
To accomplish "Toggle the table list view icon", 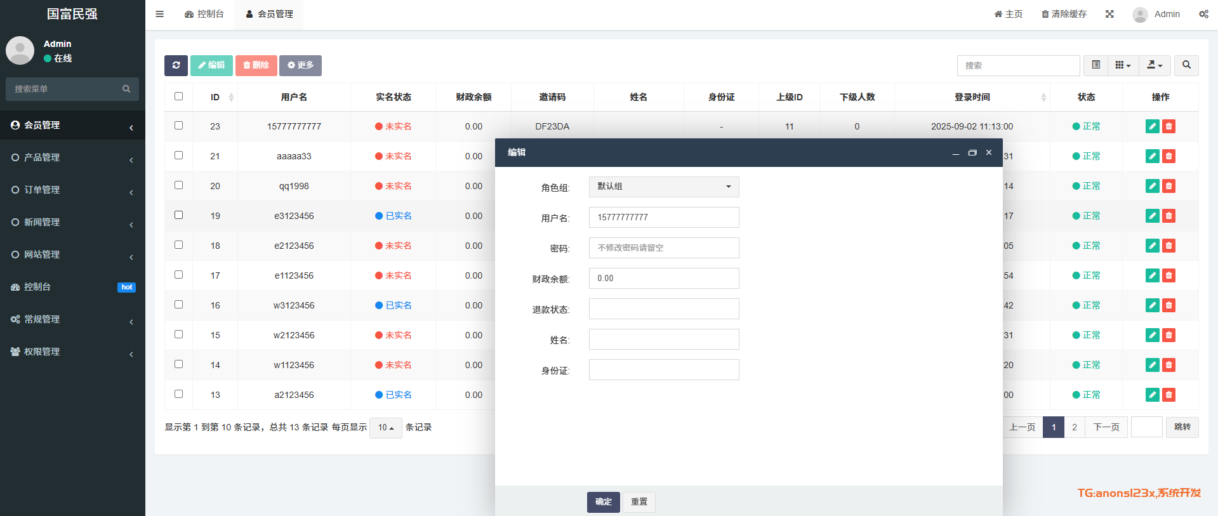I will point(1096,65).
